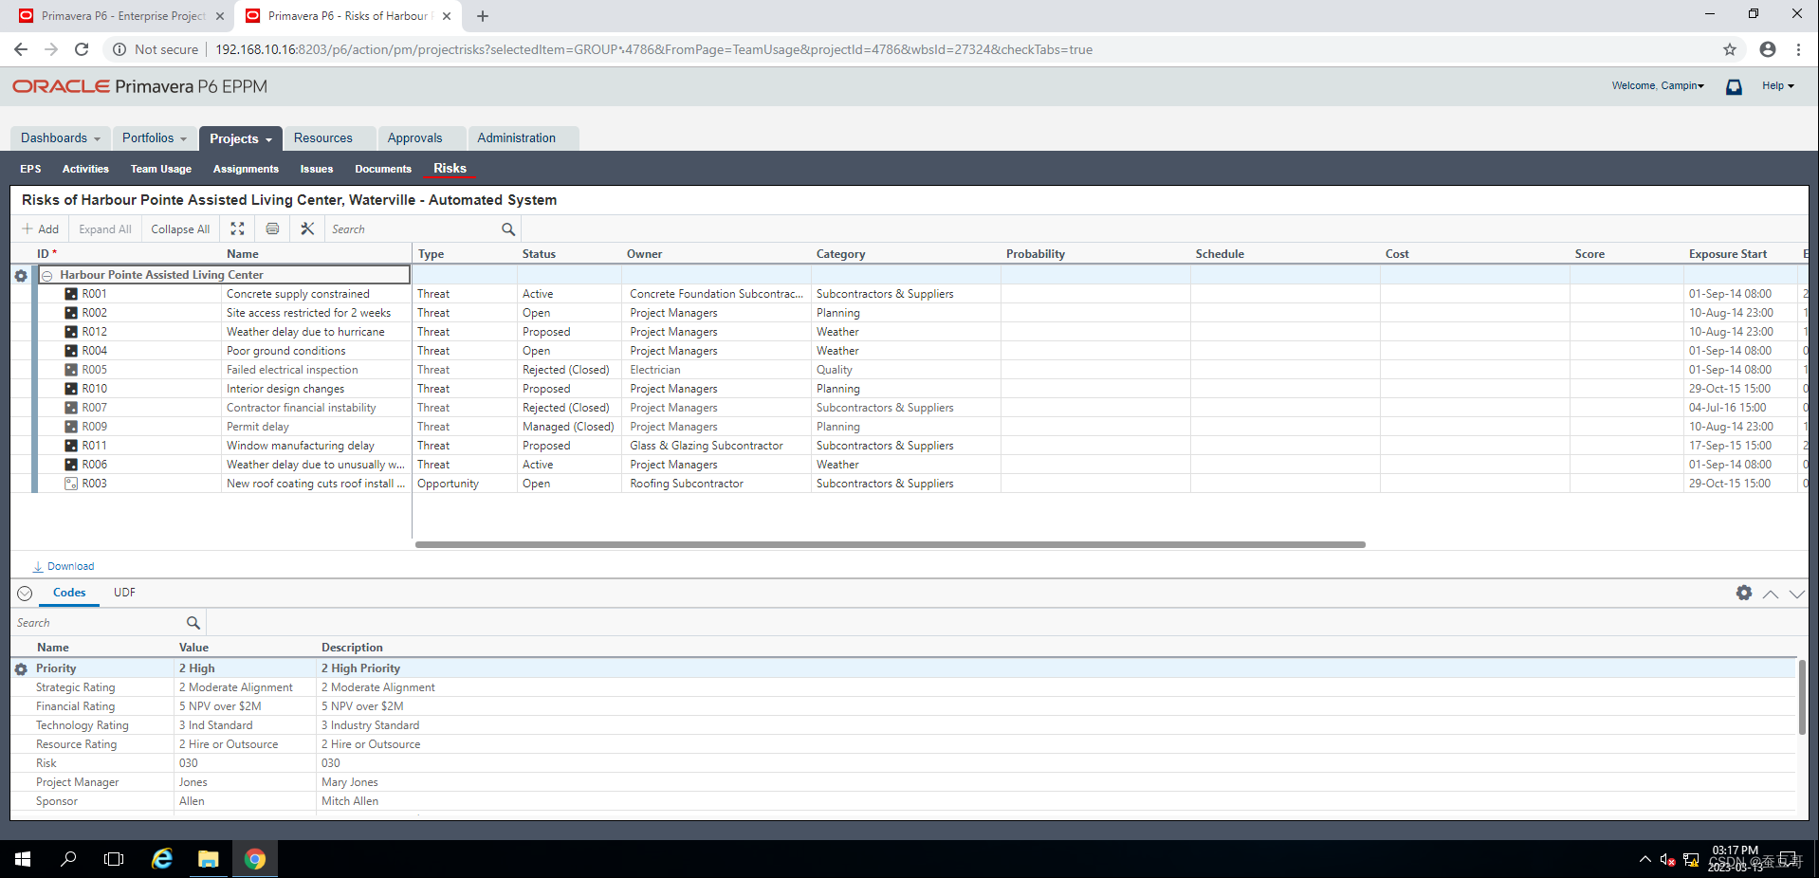Switch to the Activities page
This screenshot has height=878, width=1819.
coord(85,169)
